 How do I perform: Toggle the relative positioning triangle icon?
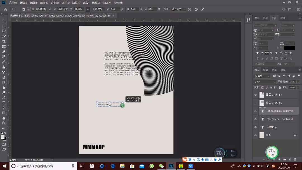pos(50,9)
